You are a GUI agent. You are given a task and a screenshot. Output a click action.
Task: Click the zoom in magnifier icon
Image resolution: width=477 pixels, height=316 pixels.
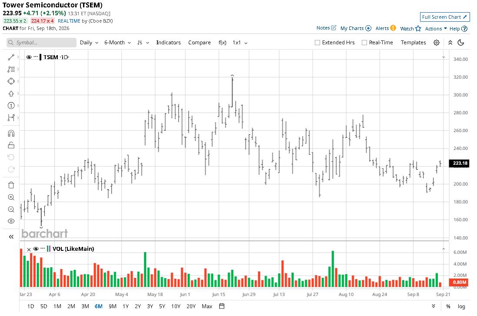11,197
